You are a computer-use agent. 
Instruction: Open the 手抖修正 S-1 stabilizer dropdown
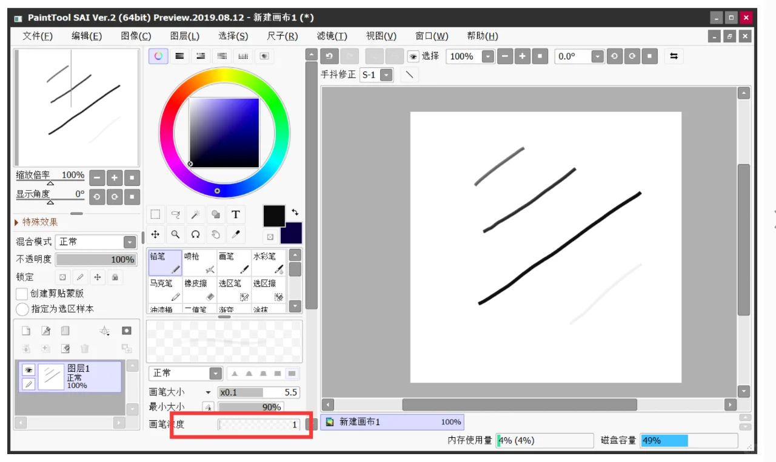pos(386,75)
